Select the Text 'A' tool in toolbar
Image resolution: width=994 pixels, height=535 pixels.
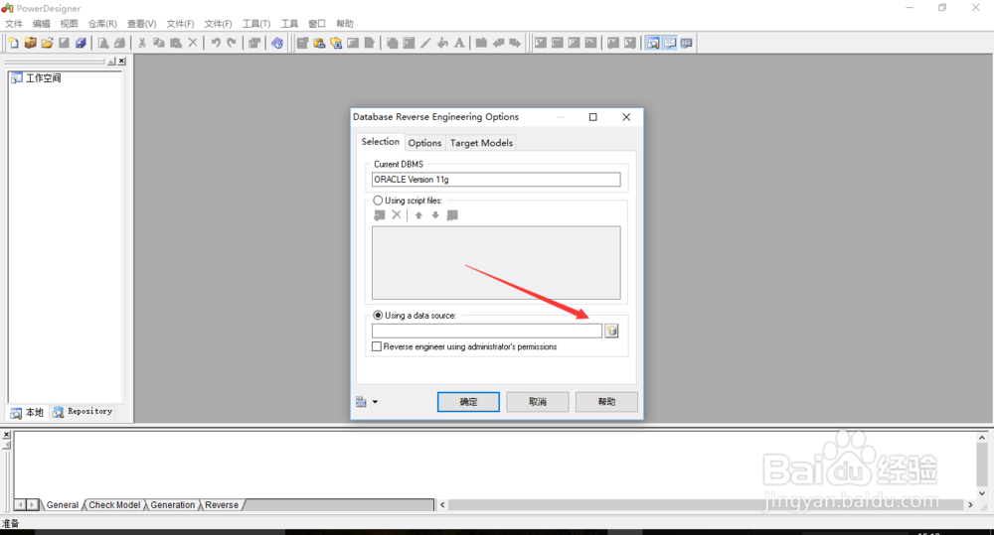[x=459, y=43]
